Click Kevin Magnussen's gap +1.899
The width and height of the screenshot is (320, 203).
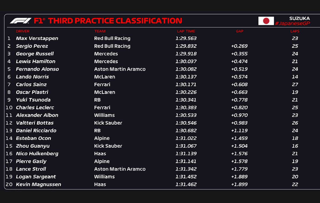(x=239, y=184)
